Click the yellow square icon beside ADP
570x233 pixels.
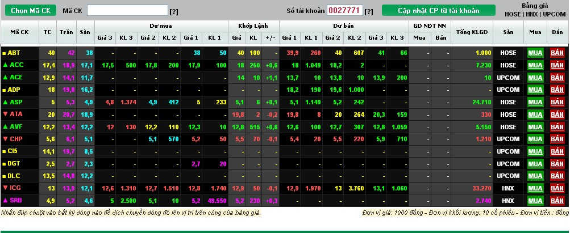5,90
